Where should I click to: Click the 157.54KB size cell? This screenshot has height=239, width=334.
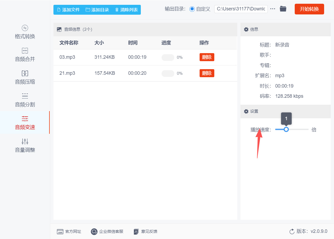[x=105, y=73]
